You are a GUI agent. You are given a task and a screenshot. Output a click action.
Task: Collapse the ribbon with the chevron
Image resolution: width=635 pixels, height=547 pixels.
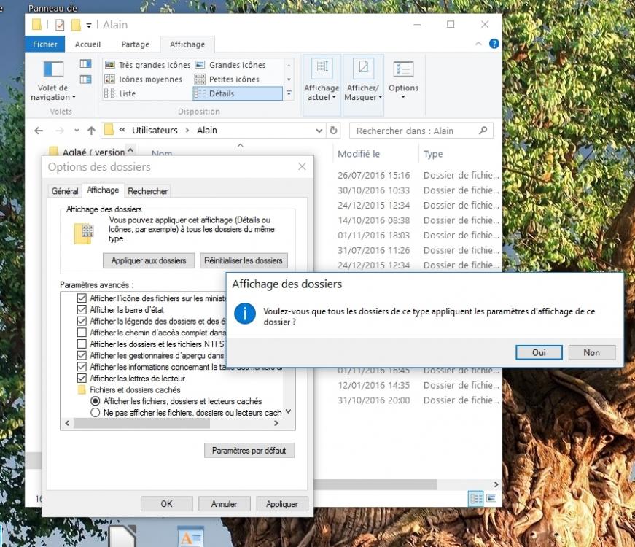(480, 44)
